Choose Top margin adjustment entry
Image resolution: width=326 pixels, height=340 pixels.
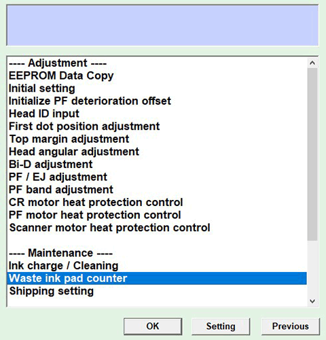(69, 139)
